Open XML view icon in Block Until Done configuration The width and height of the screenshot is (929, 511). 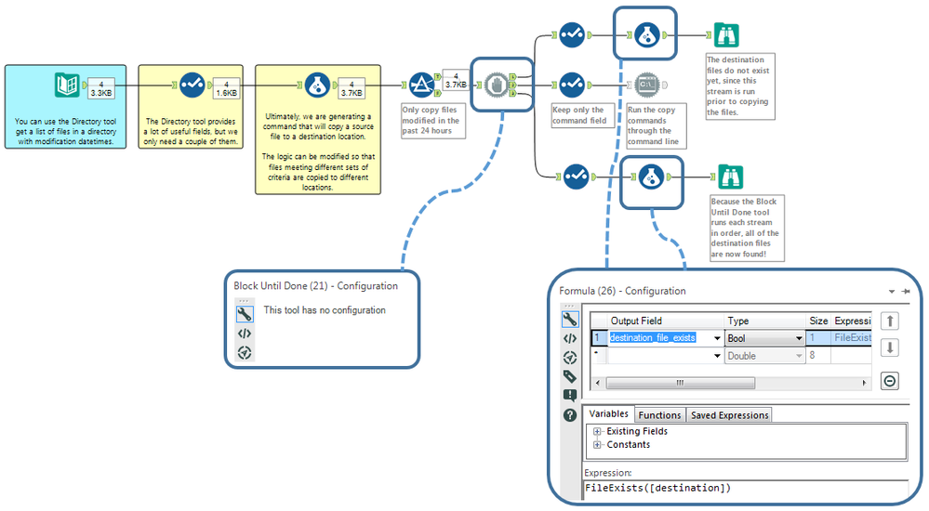244,334
